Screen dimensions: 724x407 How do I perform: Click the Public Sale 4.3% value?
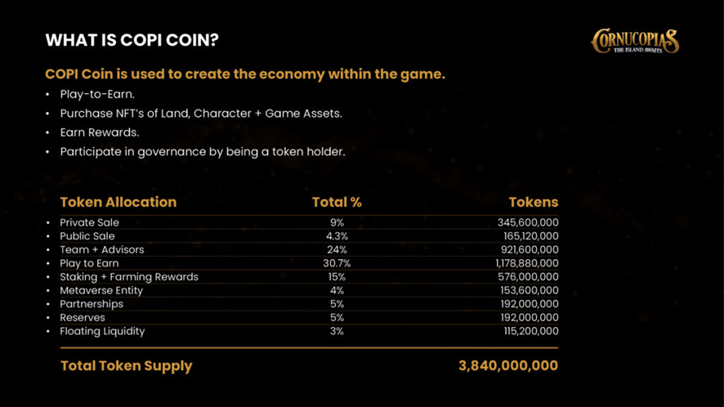pos(337,236)
